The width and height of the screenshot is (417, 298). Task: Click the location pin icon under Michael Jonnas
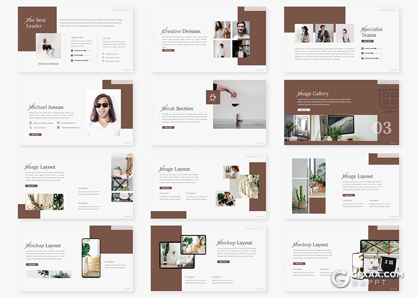point(31,123)
